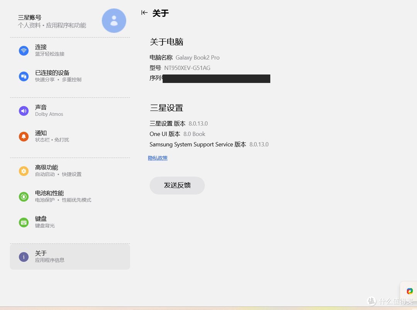
Task: Click the 自动启动 • 快捷设置 subtitle
Action: [58, 174]
